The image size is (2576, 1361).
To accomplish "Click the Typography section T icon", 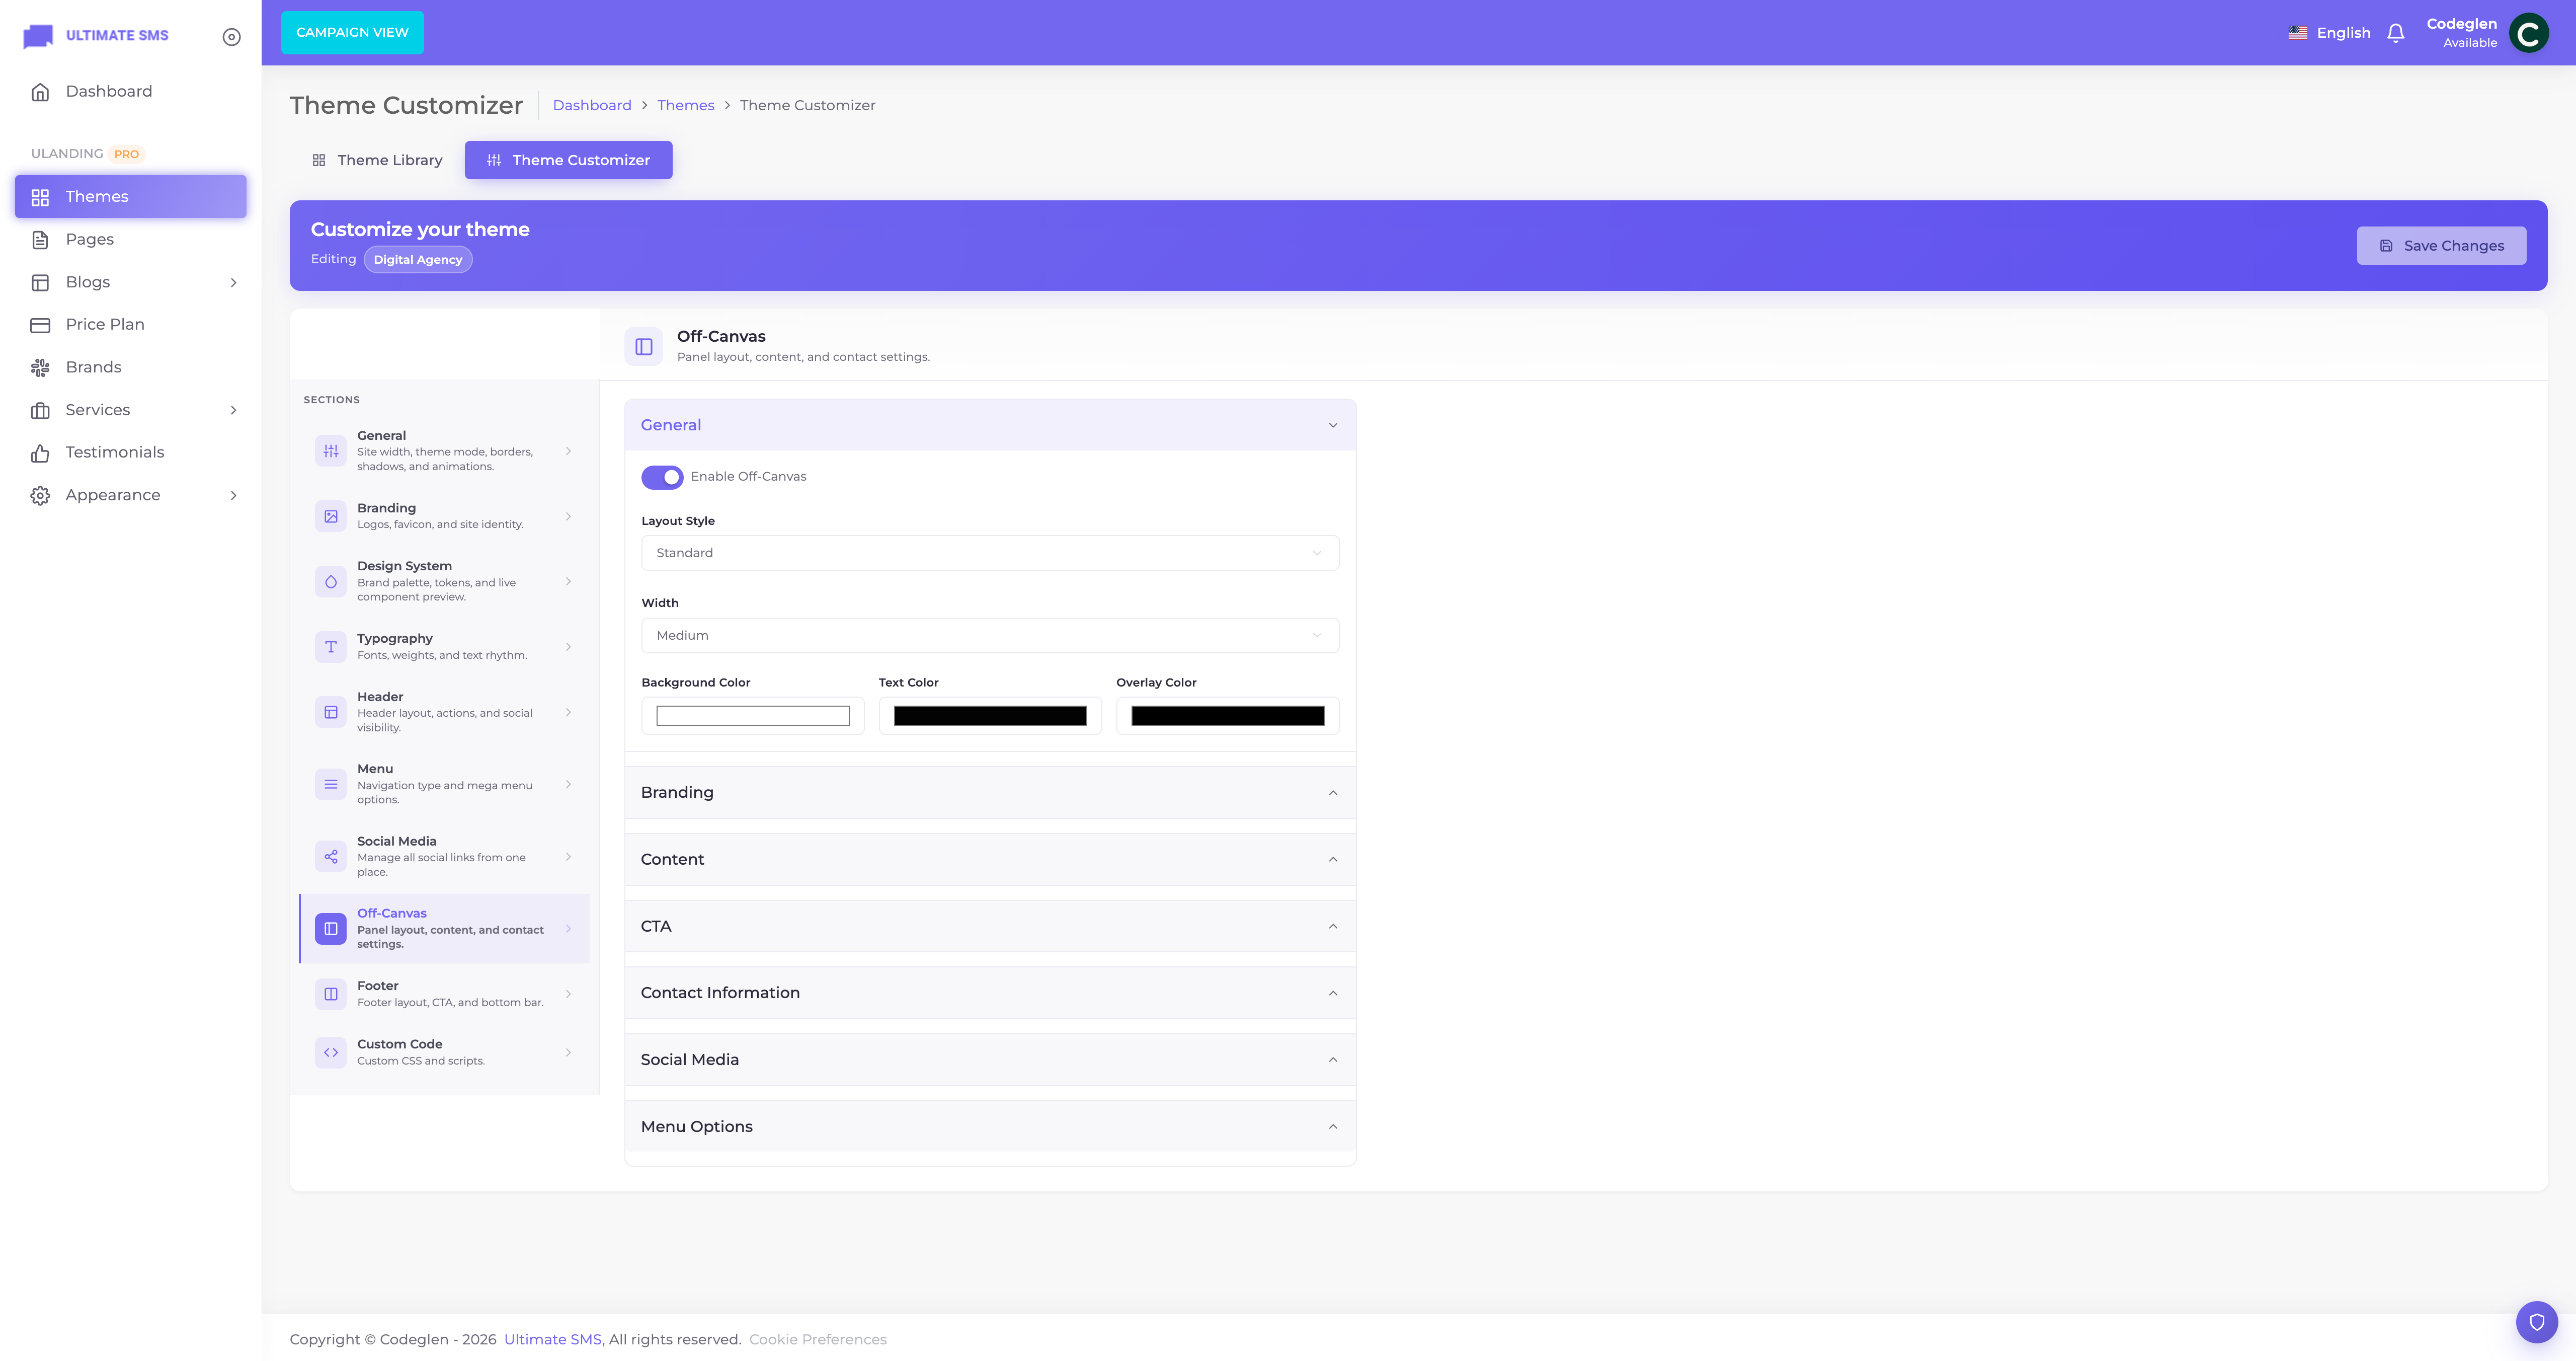I will point(331,646).
